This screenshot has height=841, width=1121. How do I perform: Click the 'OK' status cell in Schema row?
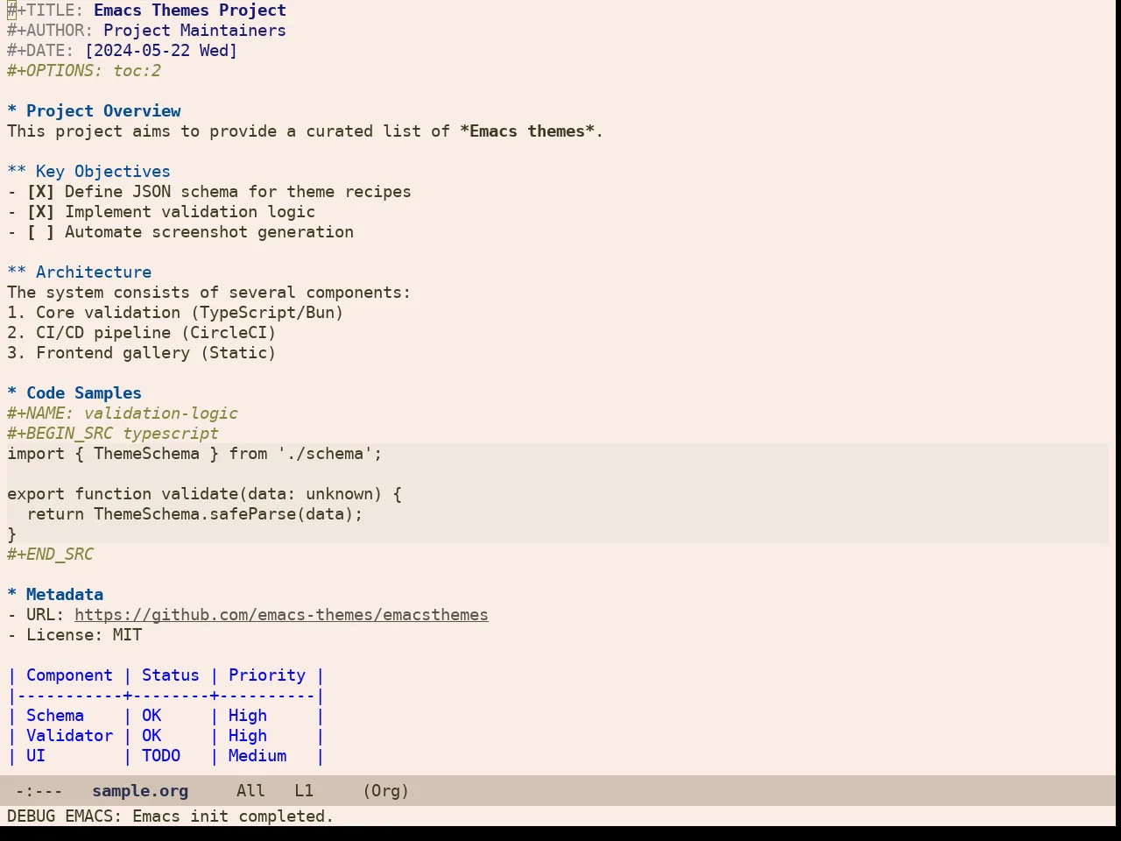[x=152, y=716]
